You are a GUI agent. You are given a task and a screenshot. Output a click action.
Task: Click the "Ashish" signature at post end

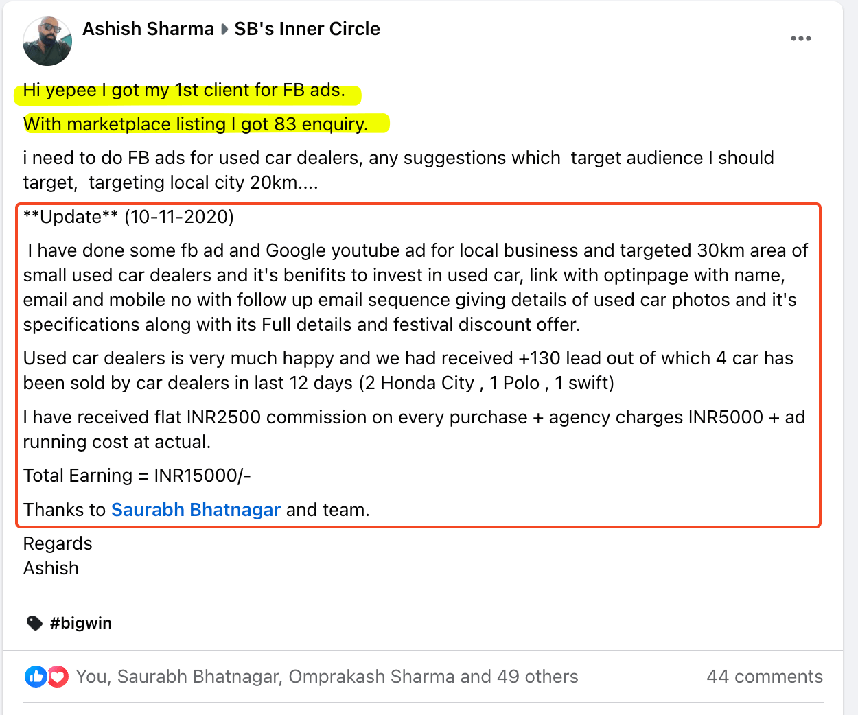(x=51, y=568)
